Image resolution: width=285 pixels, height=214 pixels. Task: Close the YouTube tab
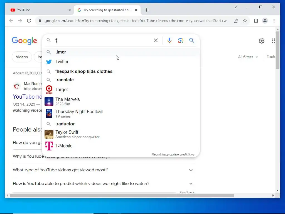point(69,10)
